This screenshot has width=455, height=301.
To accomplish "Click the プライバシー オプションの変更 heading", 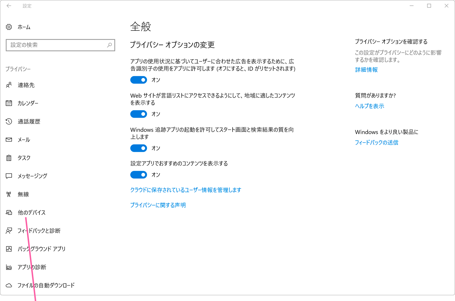I will point(172,45).
